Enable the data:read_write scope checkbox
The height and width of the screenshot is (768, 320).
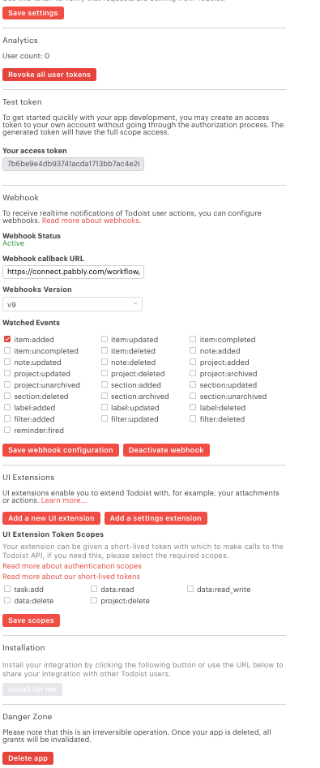point(190,590)
